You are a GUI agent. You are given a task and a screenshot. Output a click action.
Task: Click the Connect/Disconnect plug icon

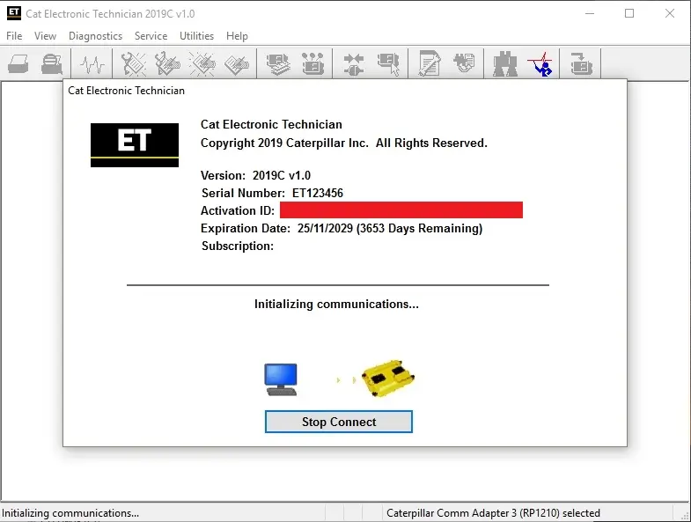tap(354, 64)
